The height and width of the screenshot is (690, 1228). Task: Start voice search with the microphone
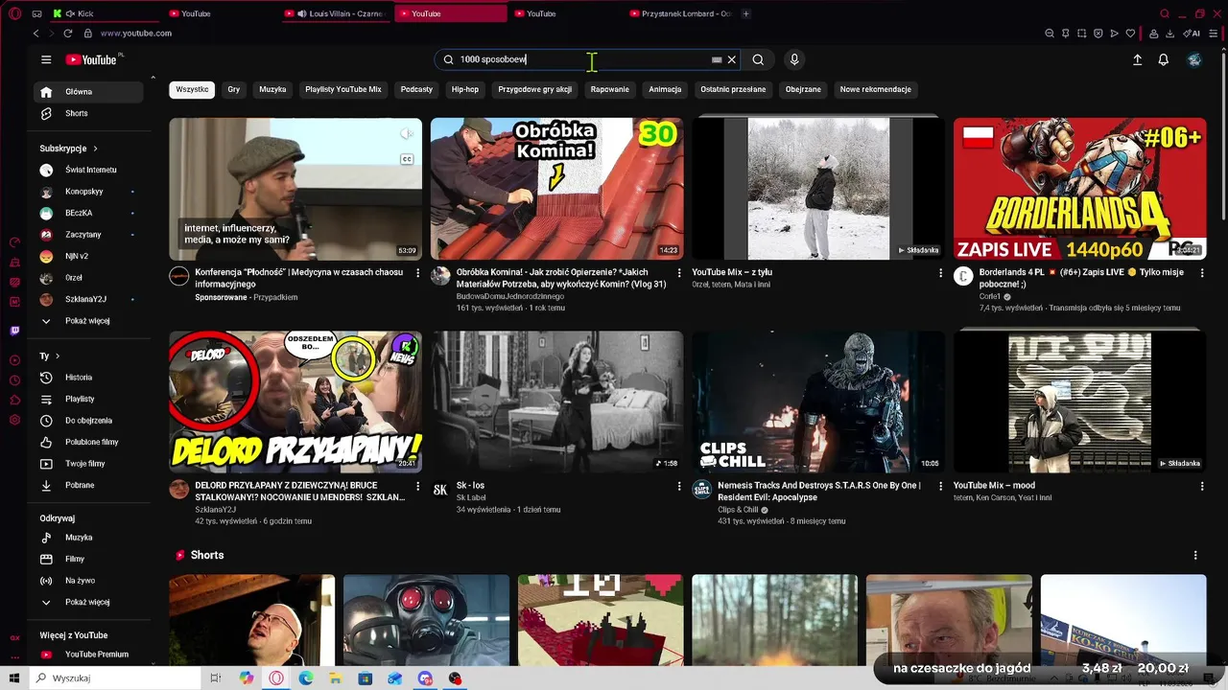(x=794, y=59)
